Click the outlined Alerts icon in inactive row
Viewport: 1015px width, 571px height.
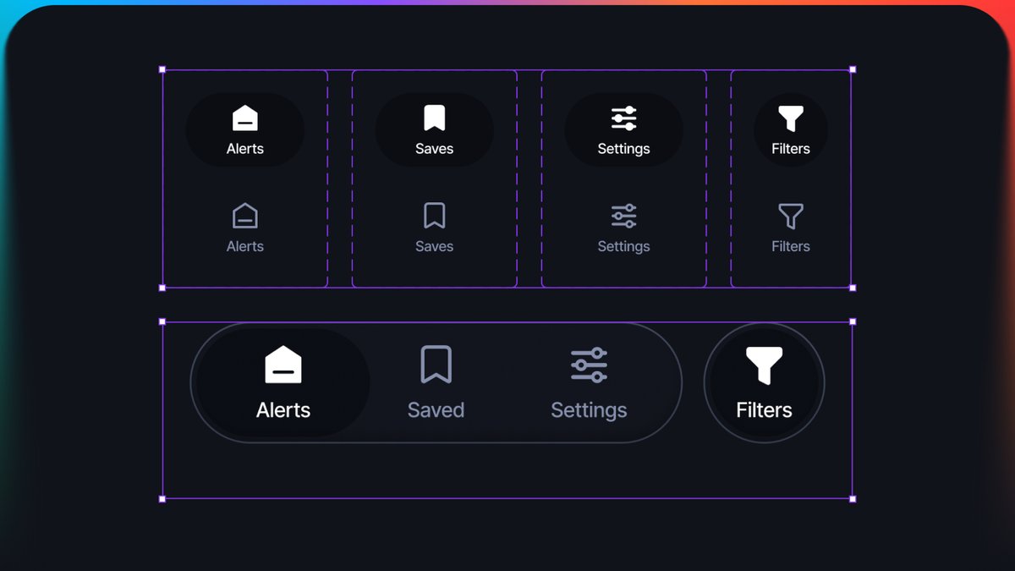(245, 217)
